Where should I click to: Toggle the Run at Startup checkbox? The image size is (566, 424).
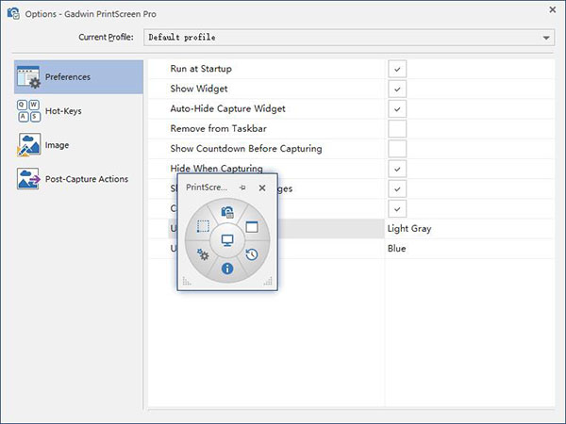click(397, 69)
